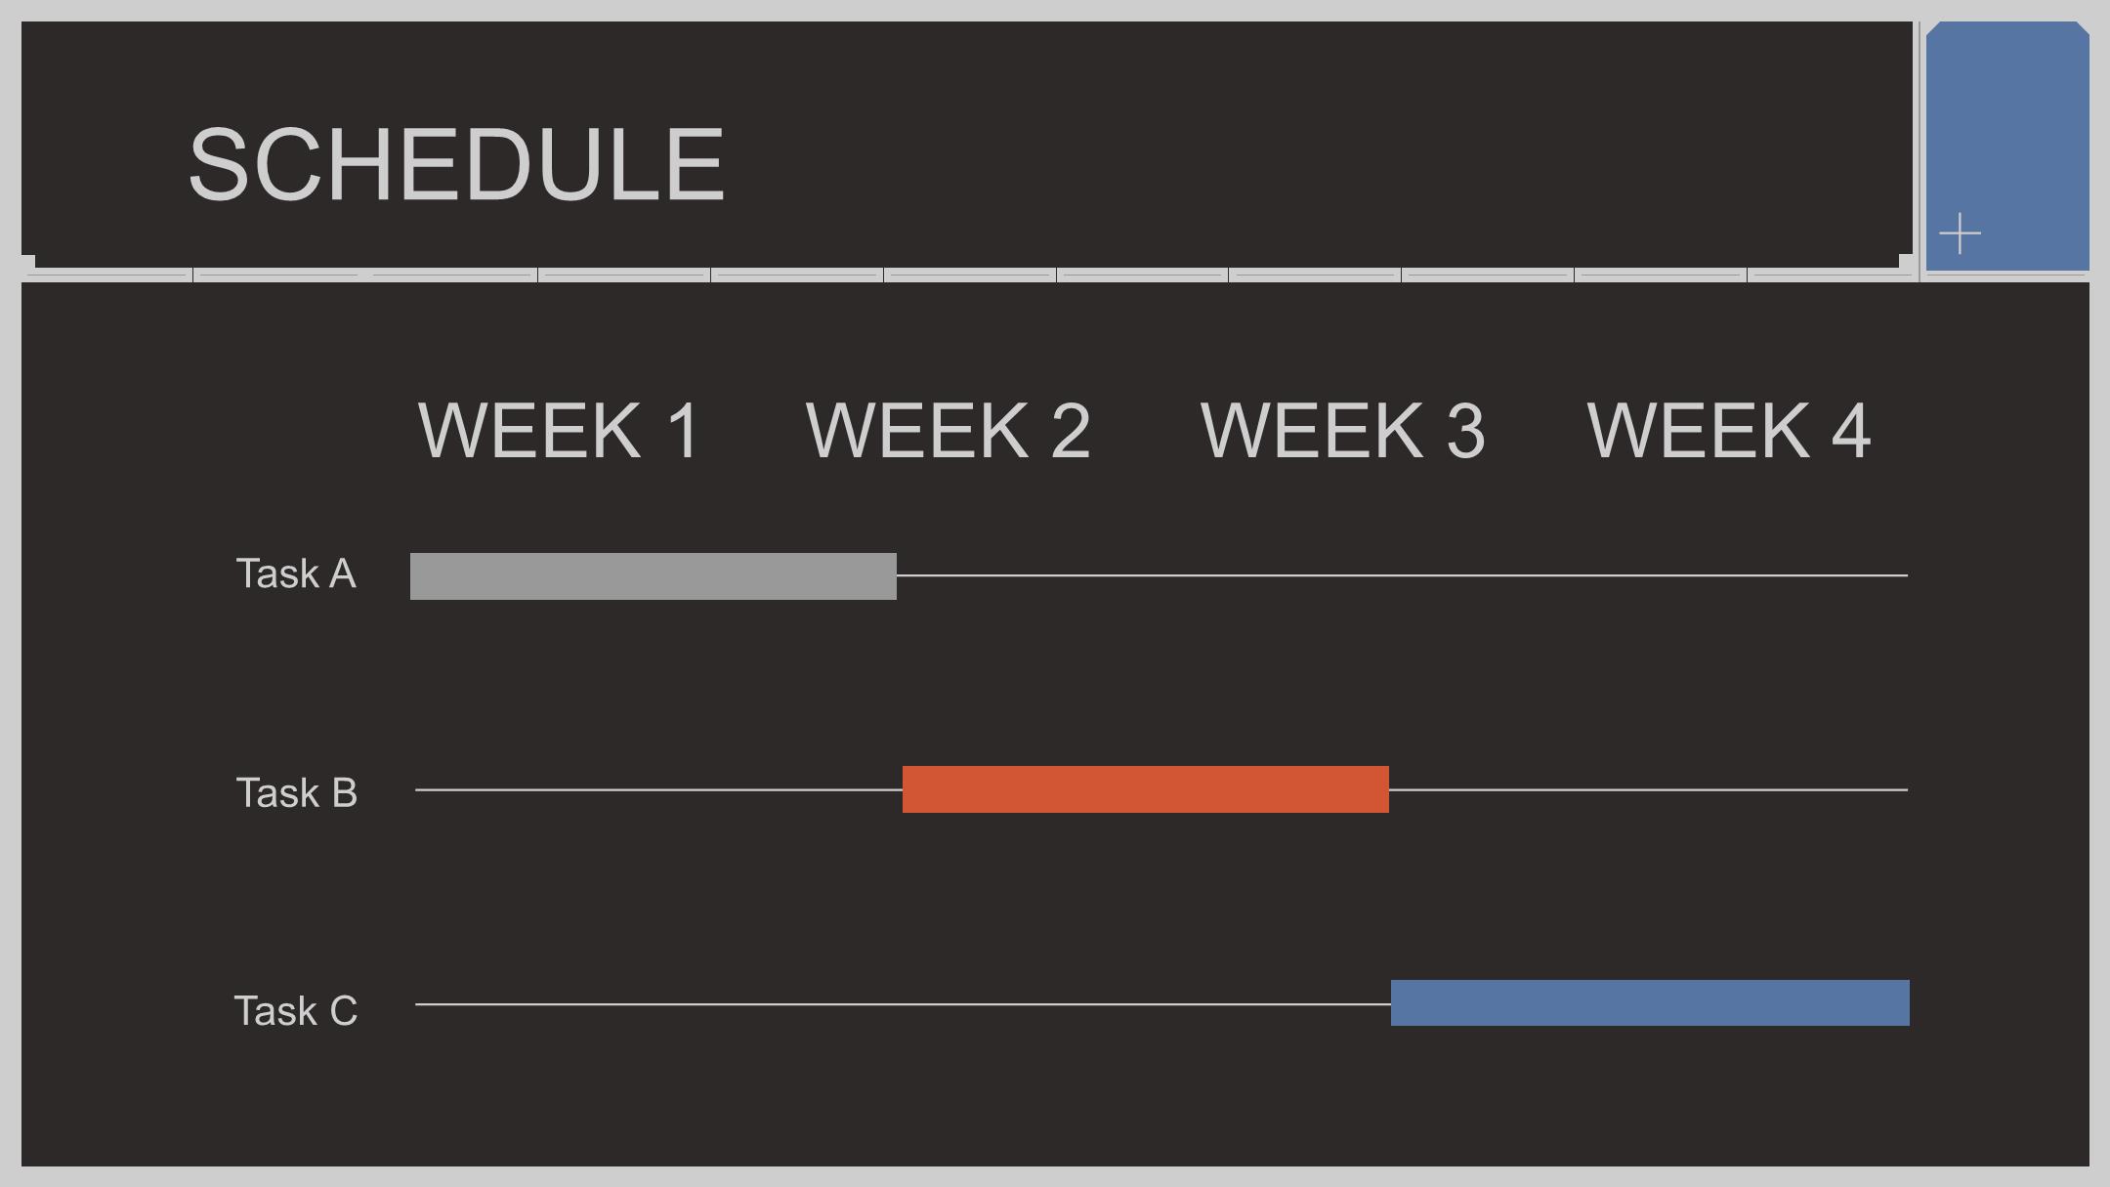Select the orange Task B bar

(x=1146, y=789)
